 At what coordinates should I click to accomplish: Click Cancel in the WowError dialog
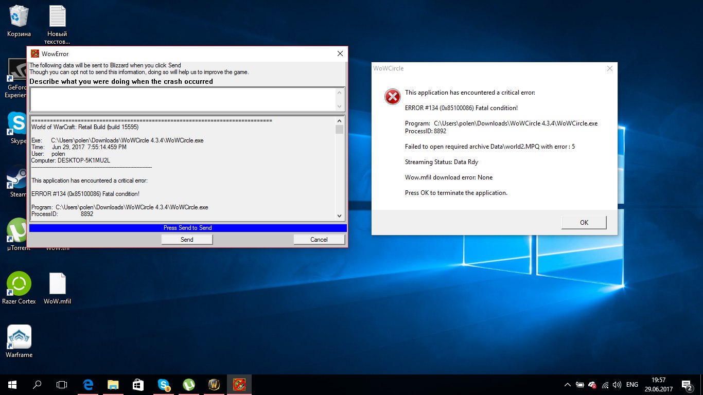[319, 239]
